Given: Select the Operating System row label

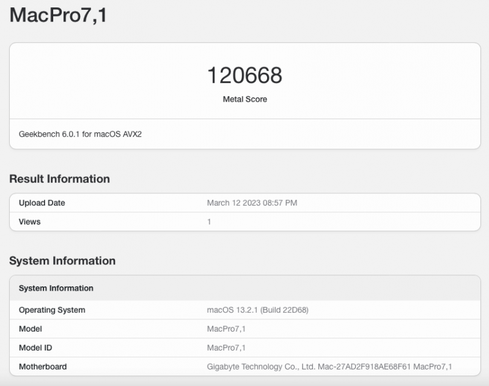Looking at the screenshot, I should (x=52, y=310).
